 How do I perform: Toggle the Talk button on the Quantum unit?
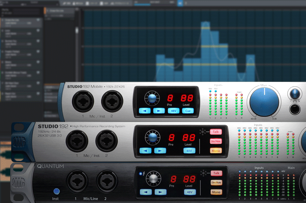click(216, 173)
